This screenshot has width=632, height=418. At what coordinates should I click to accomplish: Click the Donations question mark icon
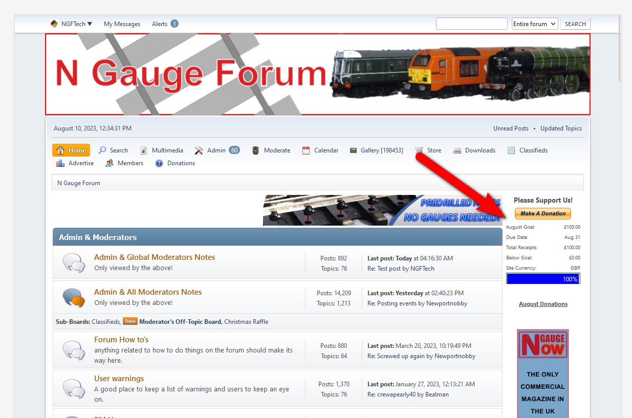point(159,163)
